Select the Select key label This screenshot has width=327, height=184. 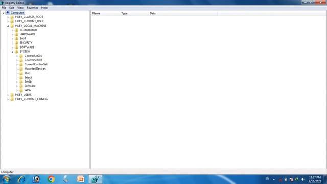pos(28,77)
